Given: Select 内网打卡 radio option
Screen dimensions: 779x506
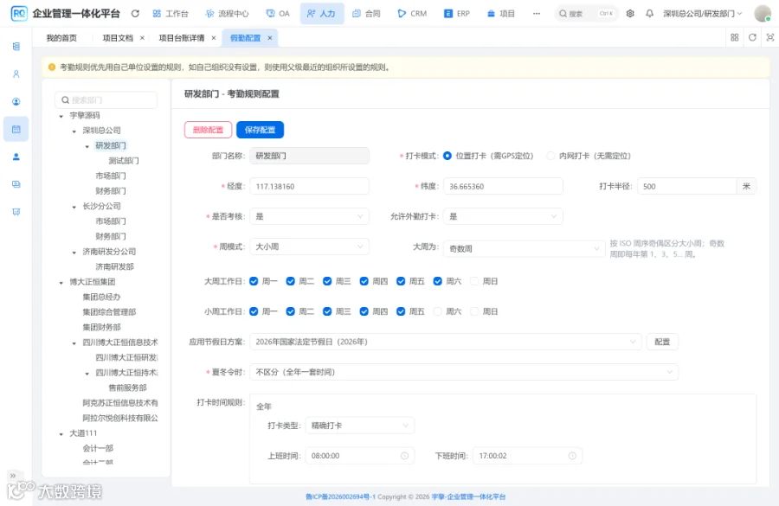Looking at the screenshot, I should click(x=550, y=156).
